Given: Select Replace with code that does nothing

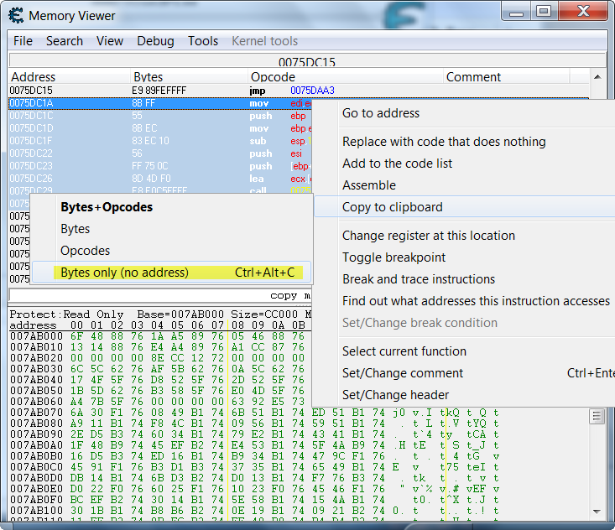Looking at the screenshot, I should [444, 142].
